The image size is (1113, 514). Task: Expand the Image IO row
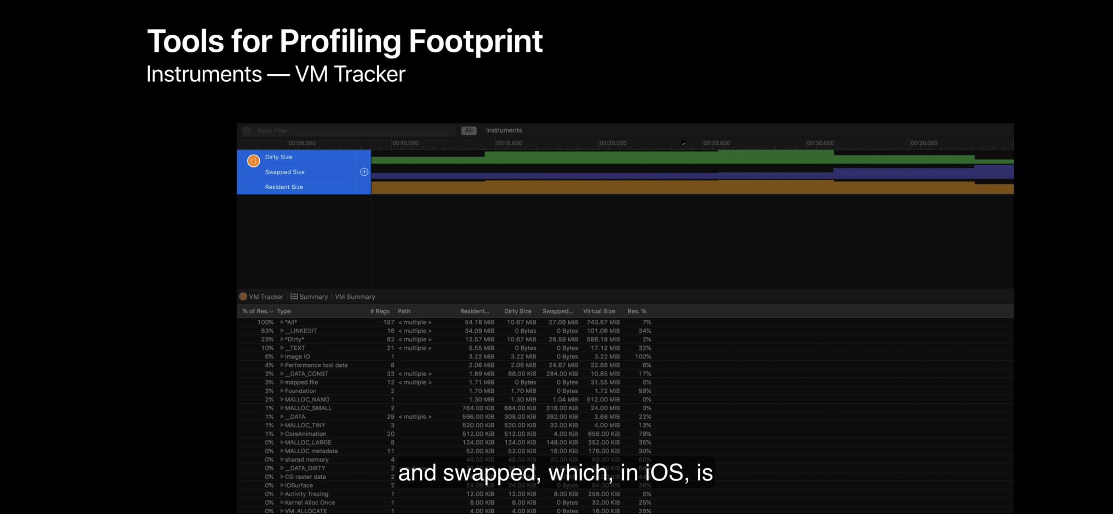[x=282, y=357]
